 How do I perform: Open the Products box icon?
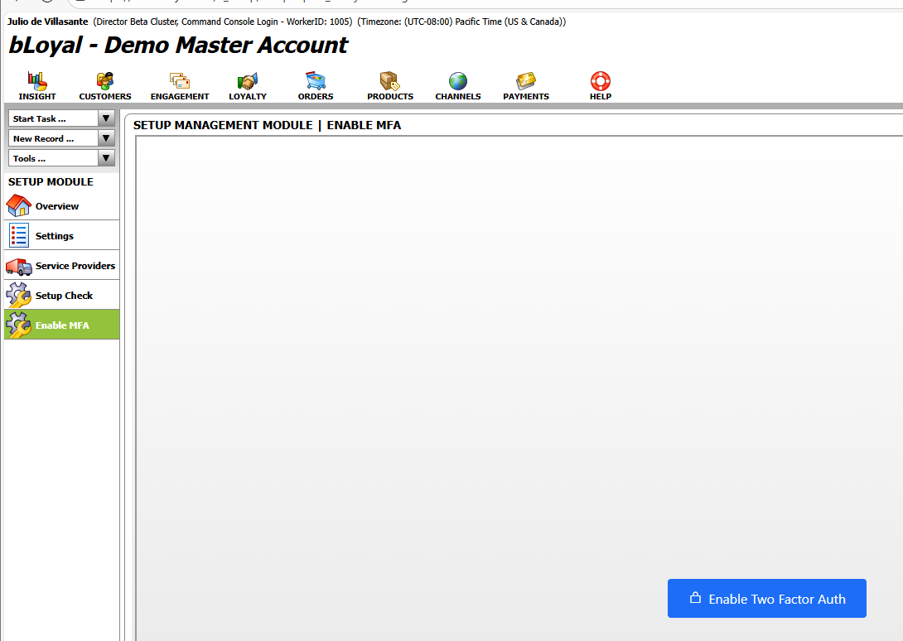tap(390, 81)
